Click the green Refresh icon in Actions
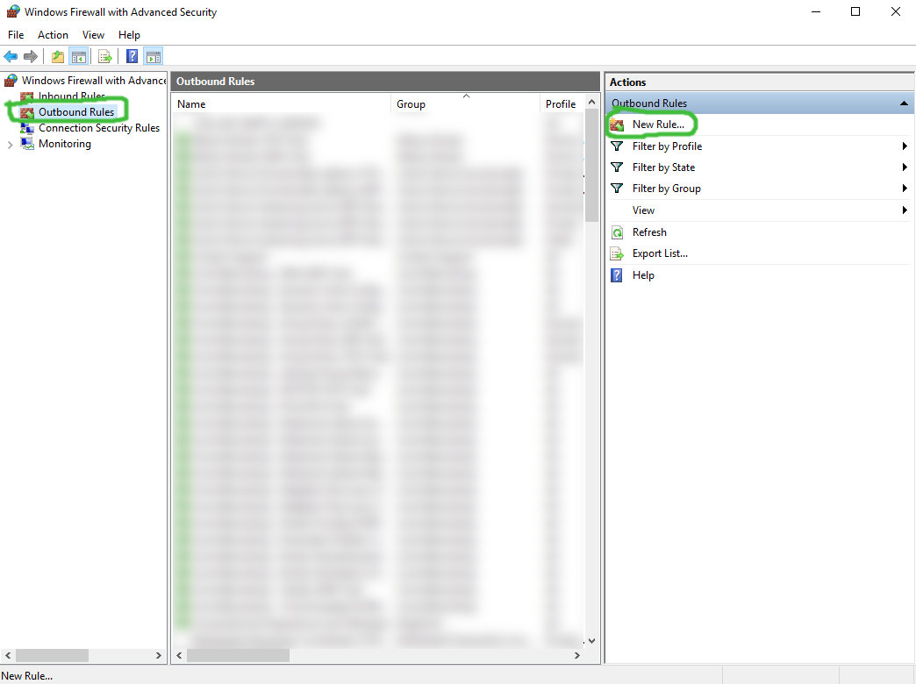Screen dimensions: 916x684 (x=617, y=232)
